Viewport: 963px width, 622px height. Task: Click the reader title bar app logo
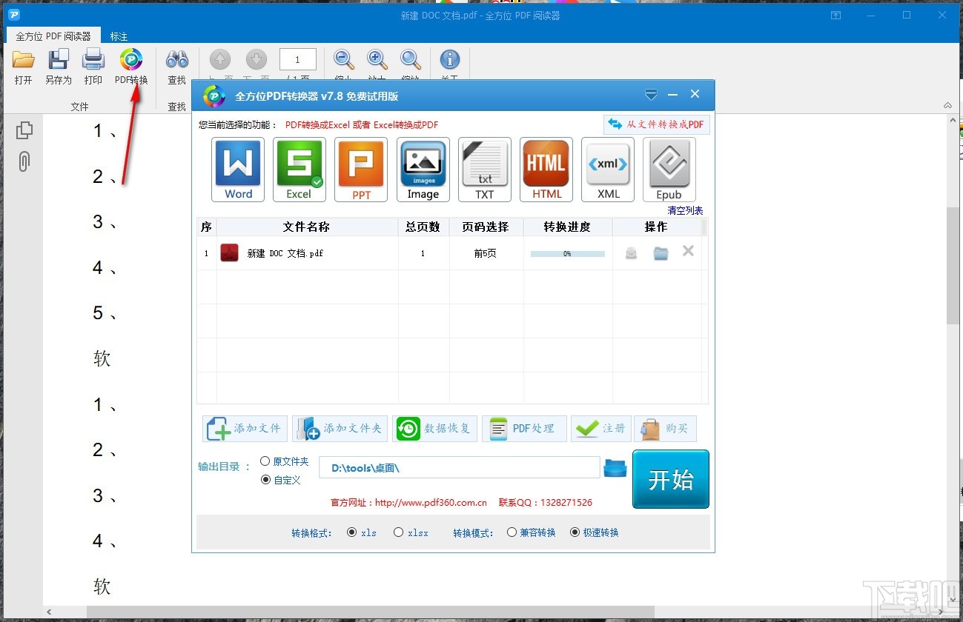click(x=14, y=15)
